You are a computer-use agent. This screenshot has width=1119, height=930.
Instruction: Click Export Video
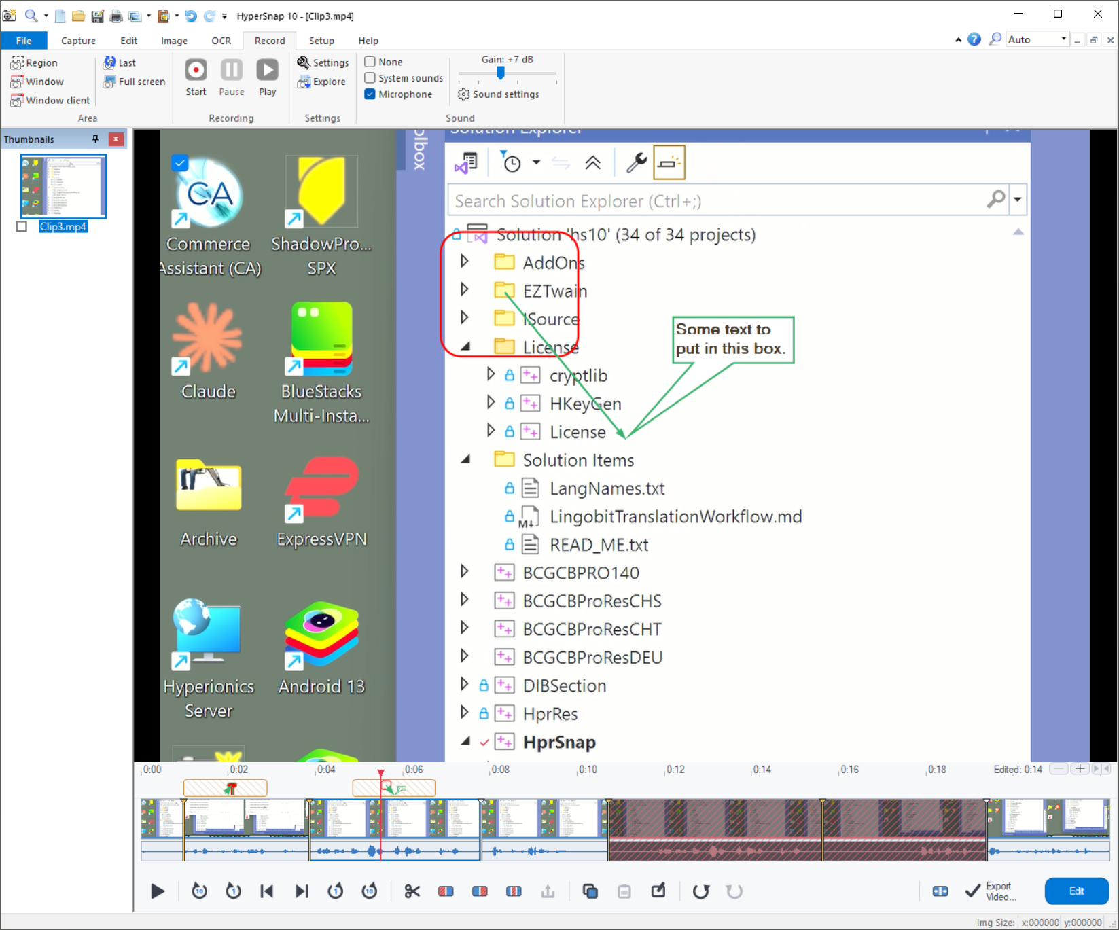pyautogui.click(x=991, y=891)
